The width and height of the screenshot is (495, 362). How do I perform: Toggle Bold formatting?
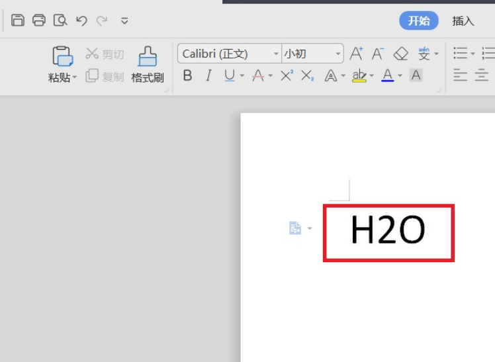[x=187, y=75]
